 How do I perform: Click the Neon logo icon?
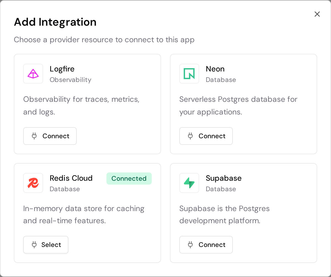tap(189, 74)
